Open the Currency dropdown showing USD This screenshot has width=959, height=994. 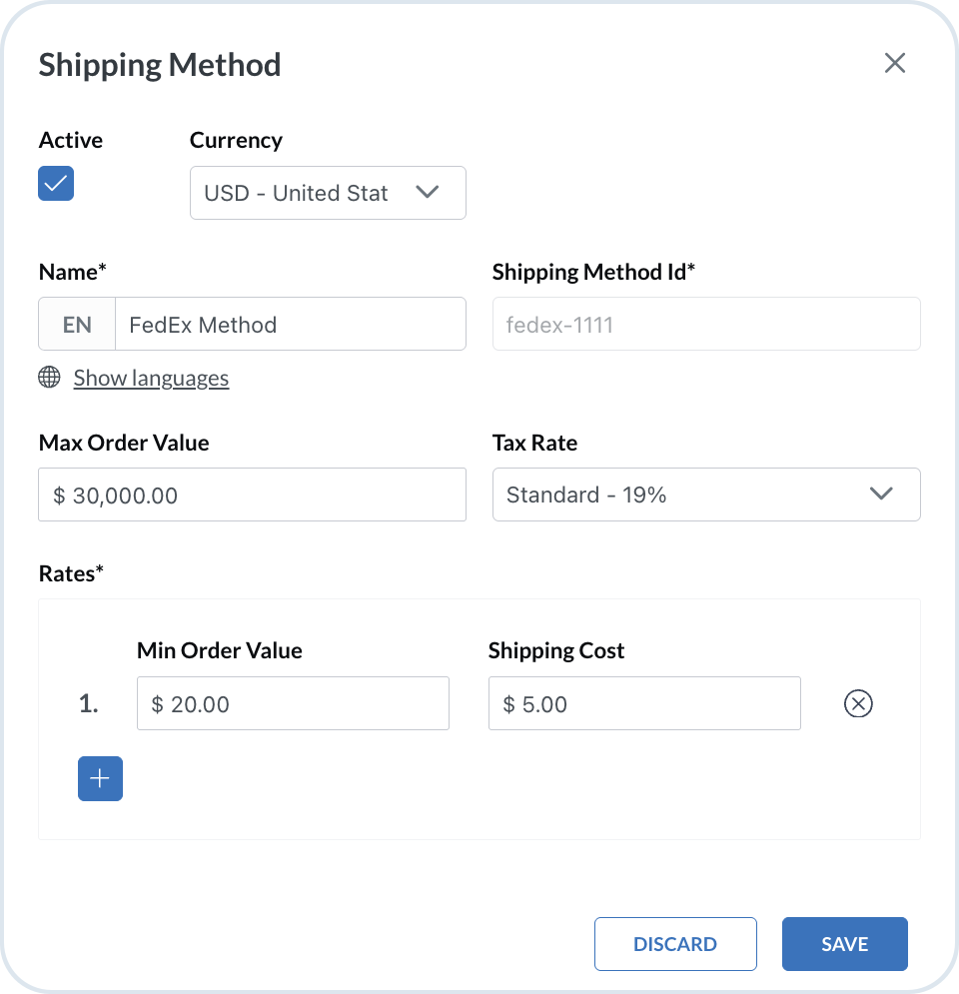(310, 193)
